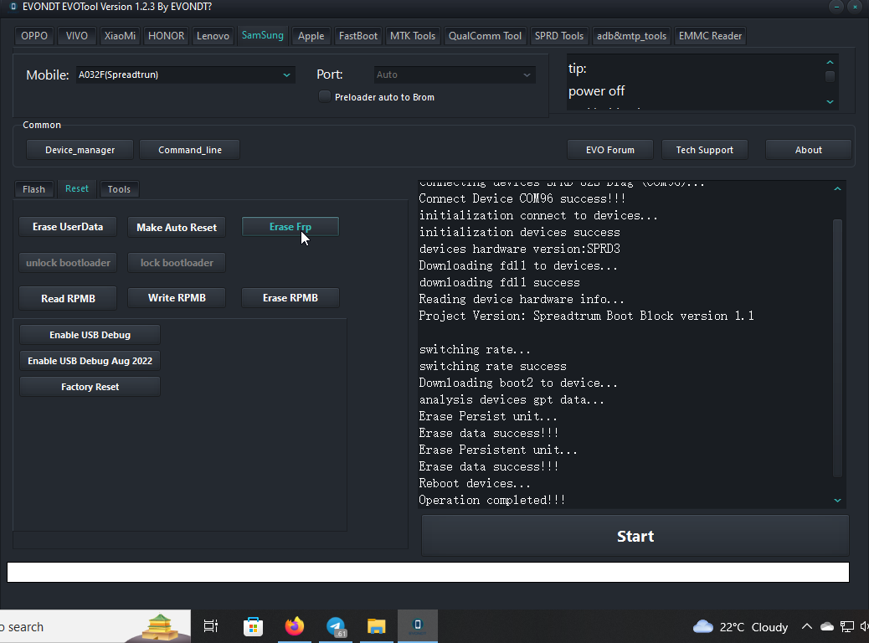The width and height of the screenshot is (869, 643).
Task: Click the Erase Frp button
Action: pos(291,227)
